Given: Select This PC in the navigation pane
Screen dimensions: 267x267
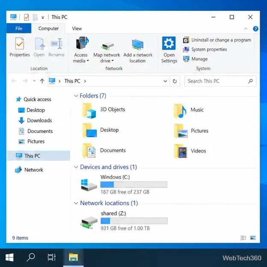Looking at the screenshot, I should pyautogui.click(x=39, y=156).
